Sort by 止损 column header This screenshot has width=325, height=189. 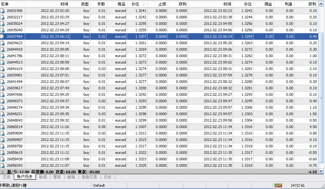[x=158, y=4]
